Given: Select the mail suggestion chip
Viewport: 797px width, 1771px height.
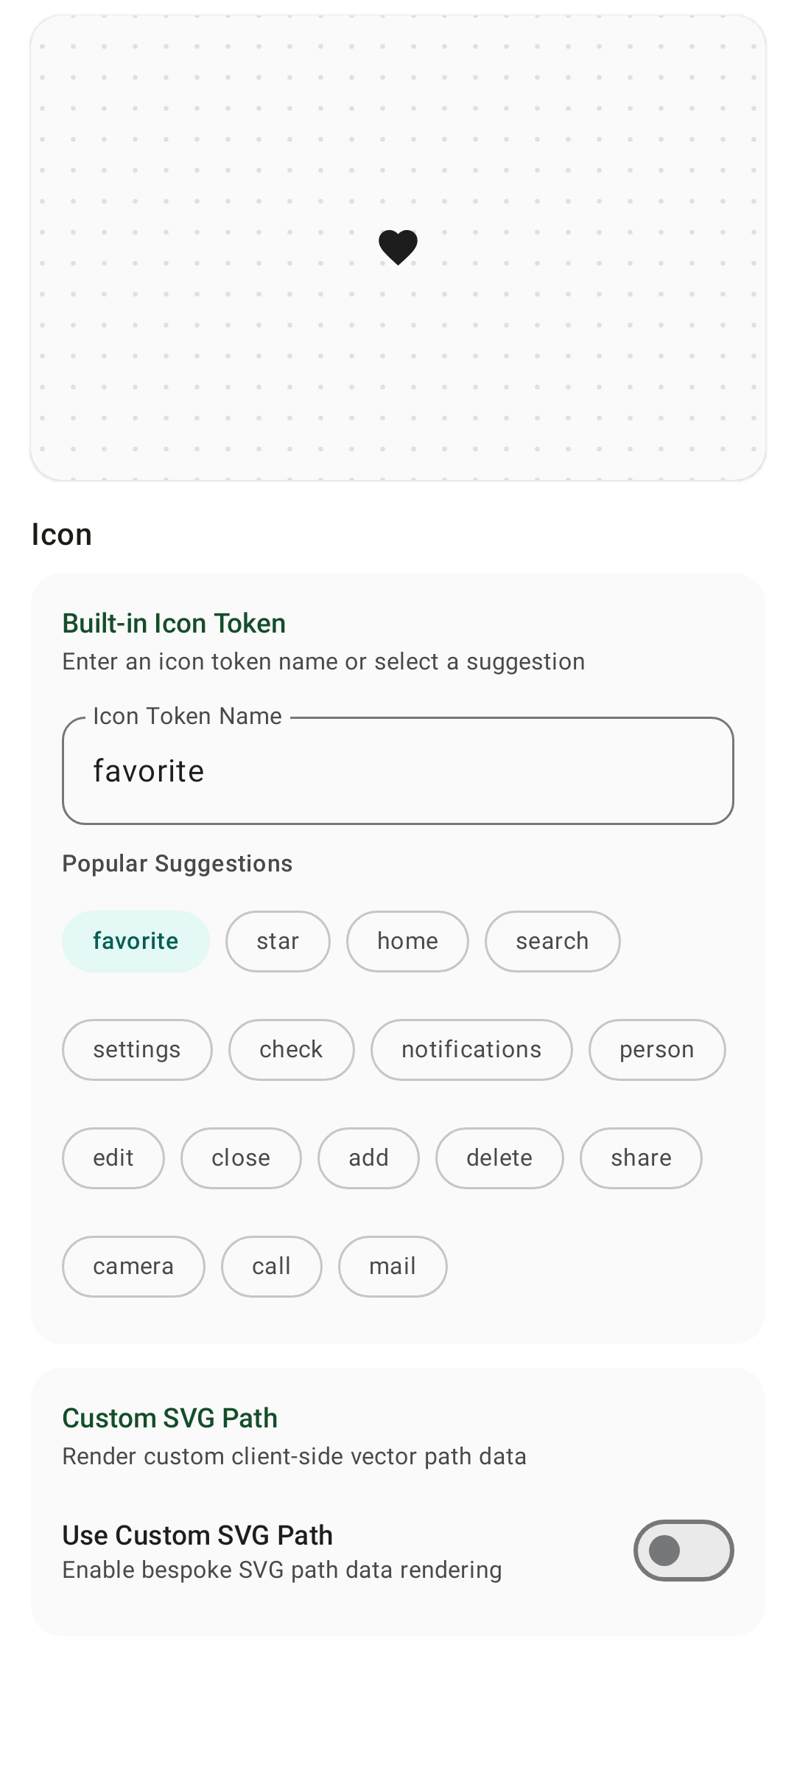Looking at the screenshot, I should point(393,1267).
